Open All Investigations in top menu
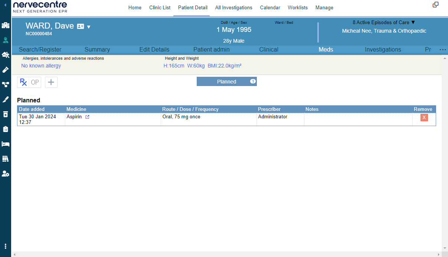Image resolution: width=448 pixels, height=257 pixels. [233, 8]
